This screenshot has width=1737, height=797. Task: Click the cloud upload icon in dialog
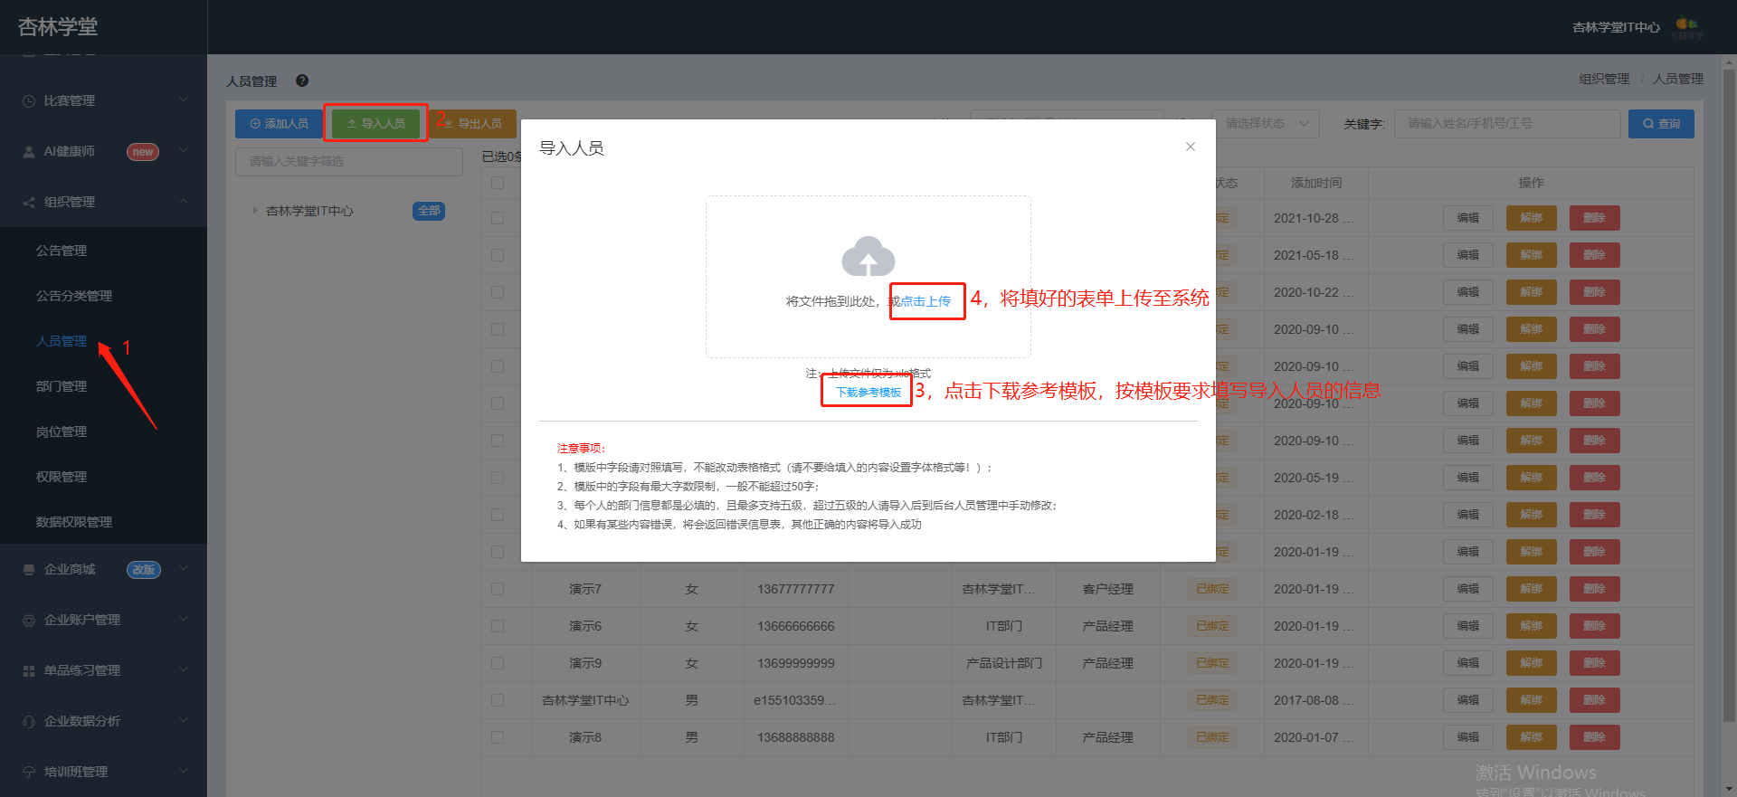pos(868,256)
